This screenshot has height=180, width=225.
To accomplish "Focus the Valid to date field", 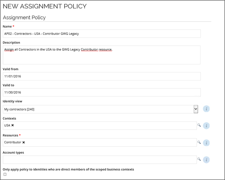I will 102,92.
